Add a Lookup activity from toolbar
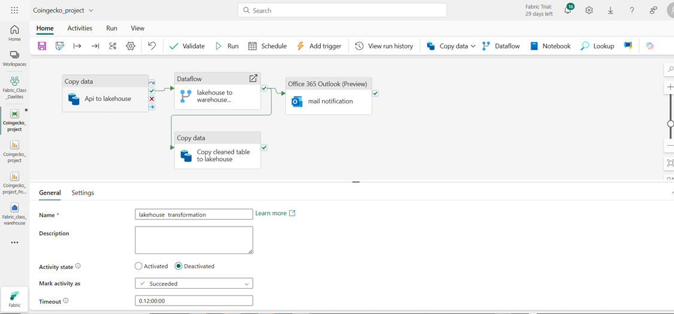Screen dimensions: 674x314 [x=597, y=46]
